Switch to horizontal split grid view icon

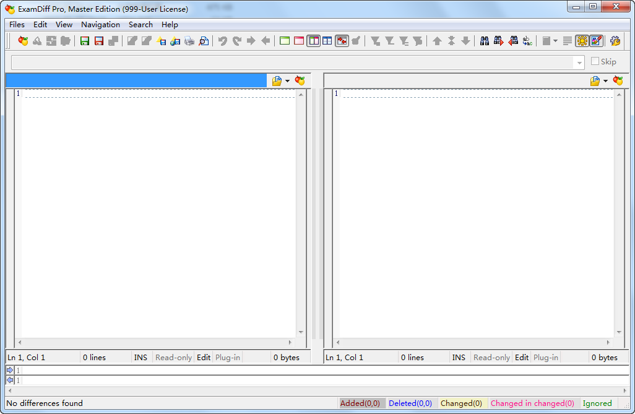click(327, 41)
